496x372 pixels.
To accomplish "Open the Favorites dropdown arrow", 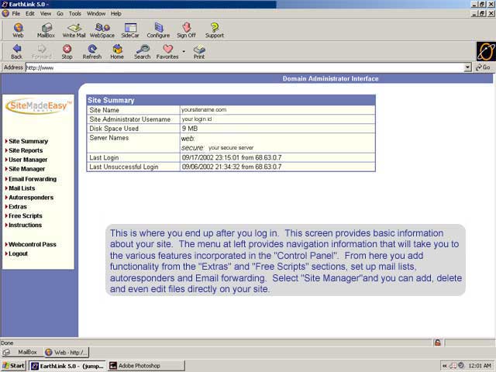I will pos(184,51).
